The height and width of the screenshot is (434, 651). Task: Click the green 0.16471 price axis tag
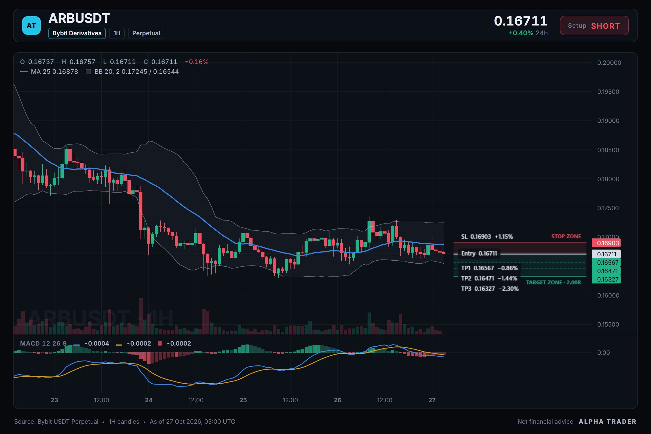pos(606,271)
